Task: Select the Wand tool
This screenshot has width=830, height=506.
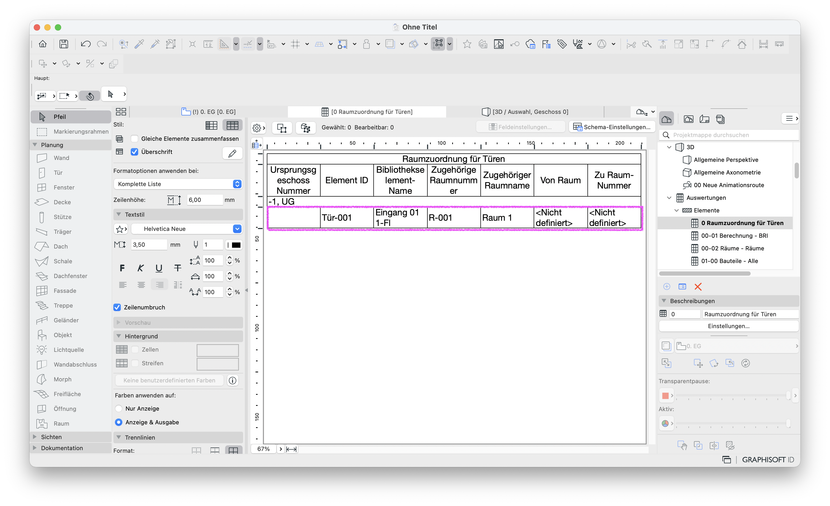Action: click(61, 158)
